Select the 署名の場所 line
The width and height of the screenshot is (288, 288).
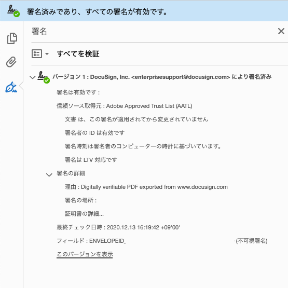click(81, 200)
